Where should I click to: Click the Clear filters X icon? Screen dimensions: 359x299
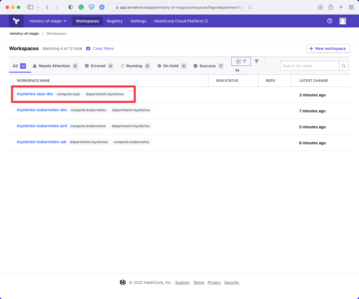tap(88, 48)
